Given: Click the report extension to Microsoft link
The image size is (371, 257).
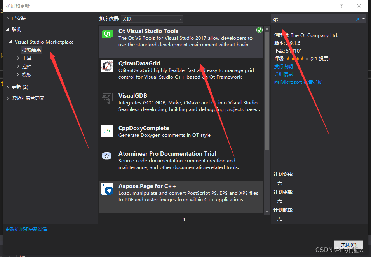Looking at the screenshot, I should [x=298, y=82].
